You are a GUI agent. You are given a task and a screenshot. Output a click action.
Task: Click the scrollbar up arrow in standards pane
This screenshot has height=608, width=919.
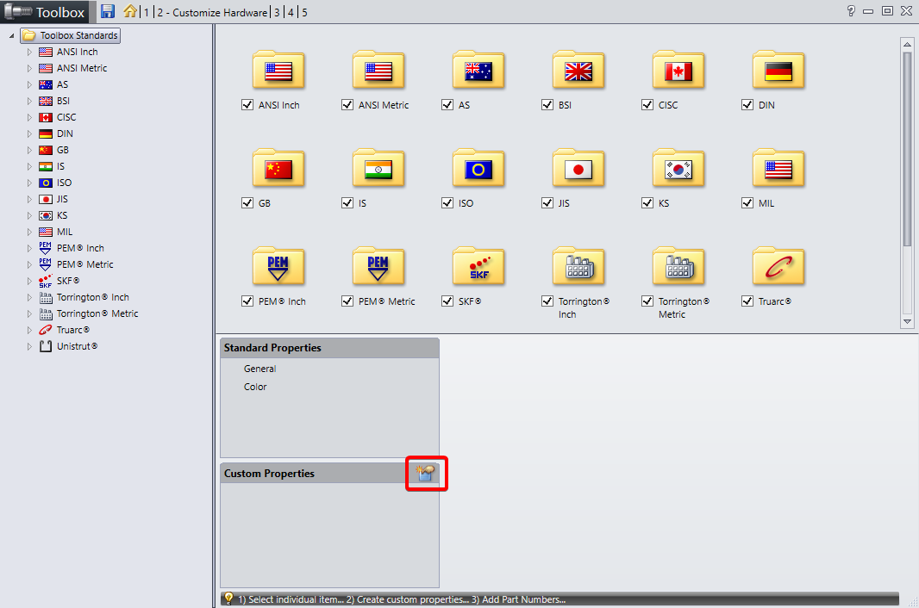[907, 45]
